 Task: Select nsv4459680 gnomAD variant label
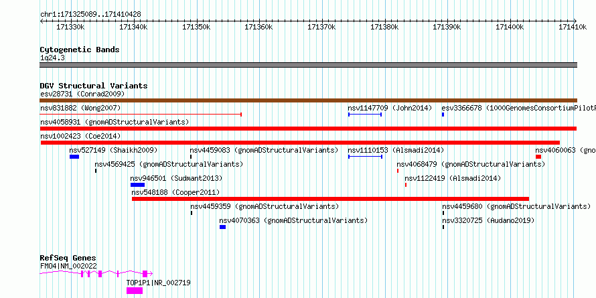coord(516,206)
